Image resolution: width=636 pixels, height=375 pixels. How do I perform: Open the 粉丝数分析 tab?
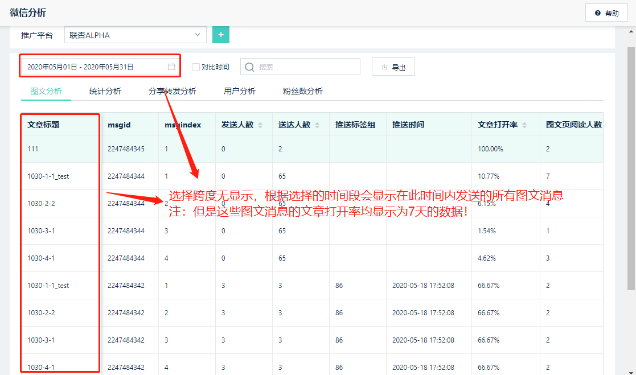(303, 91)
